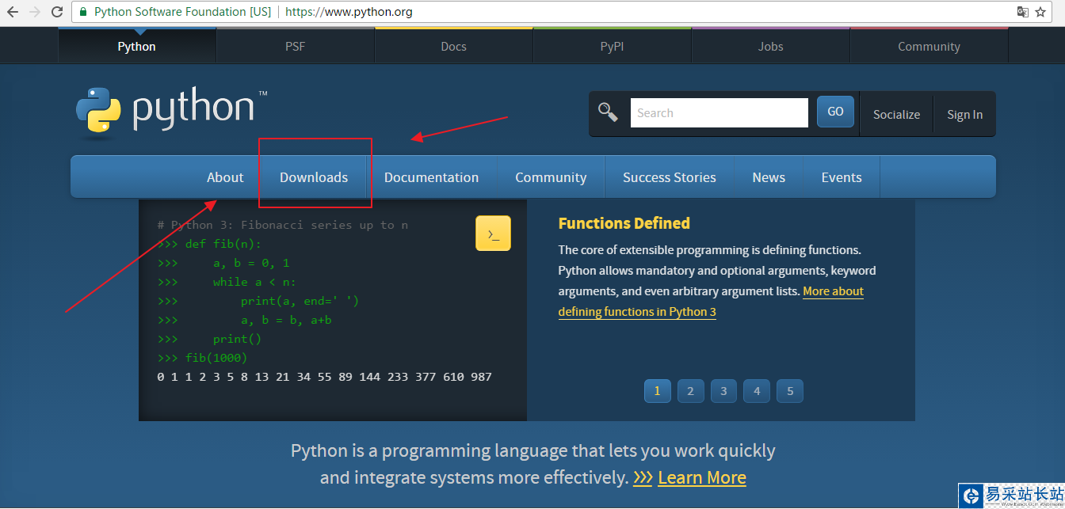Viewport: 1065px width, 509px height.
Task: Open the Documentation navigation menu
Action: [431, 177]
